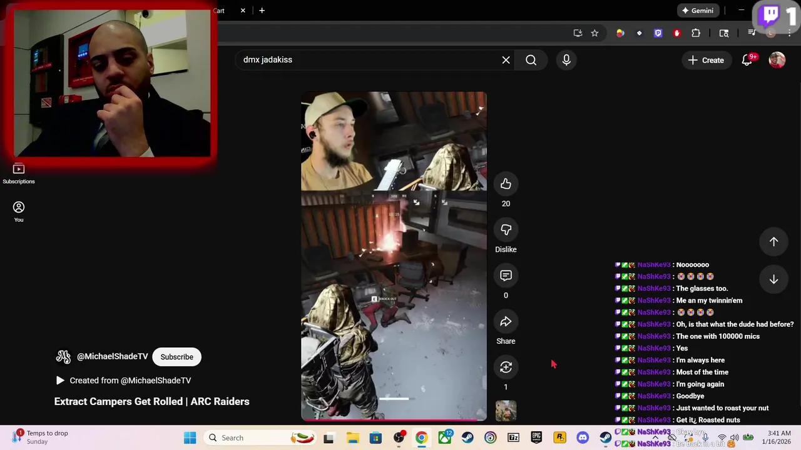
Task: Open the dark diamond extension icon
Action: click(639, 33)
